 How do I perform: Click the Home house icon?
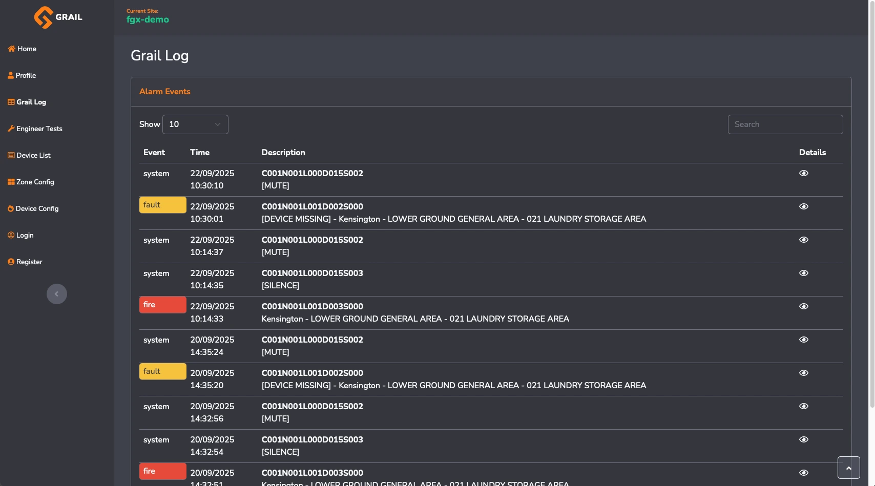point(11,49)
